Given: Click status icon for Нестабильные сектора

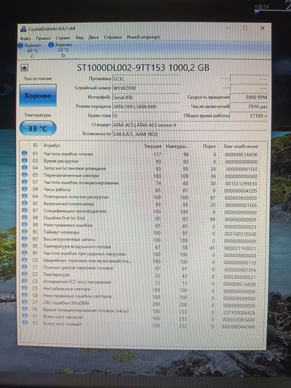Looking at the screenshot, I should (24, 288).
